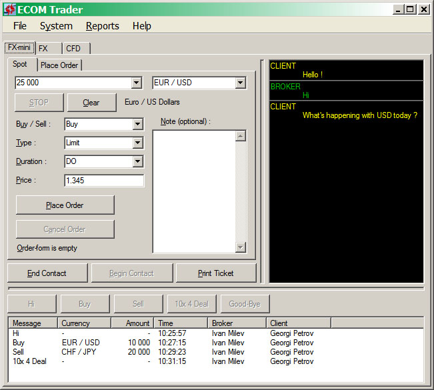Click the Sell quick message button
434x390 pixels.
pos(139,304)
